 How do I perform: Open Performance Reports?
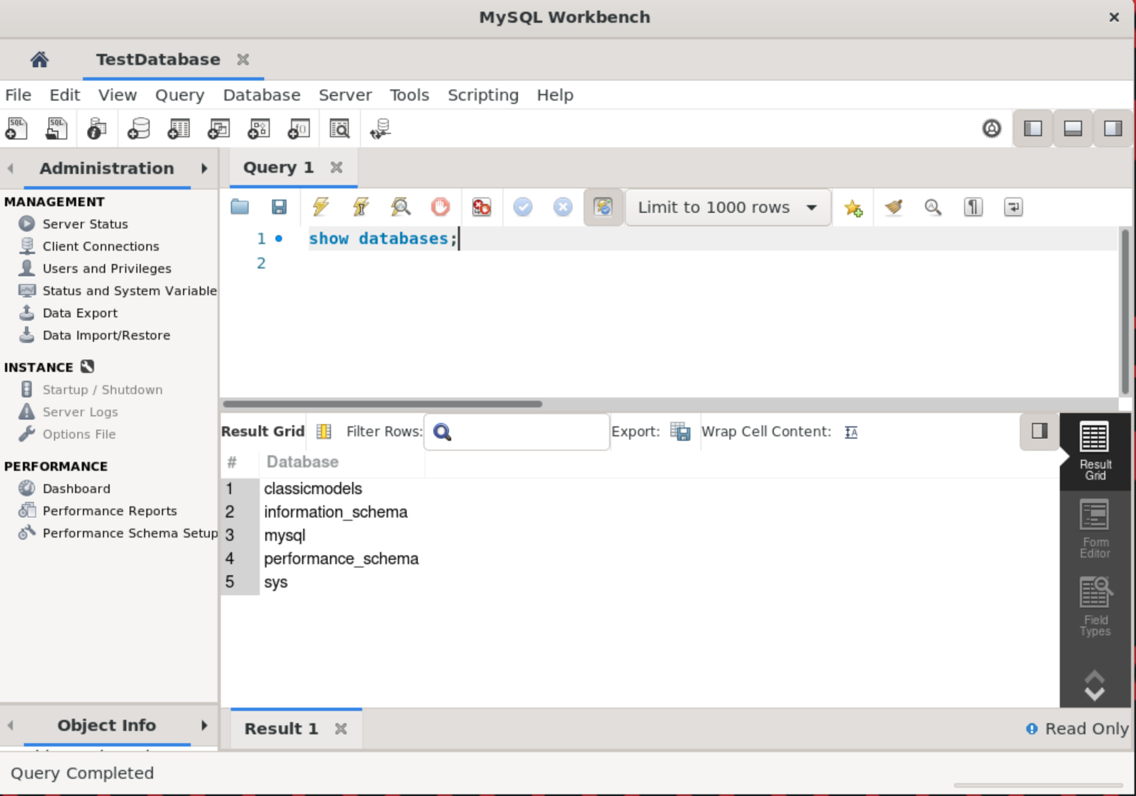[x=110, y=511]
